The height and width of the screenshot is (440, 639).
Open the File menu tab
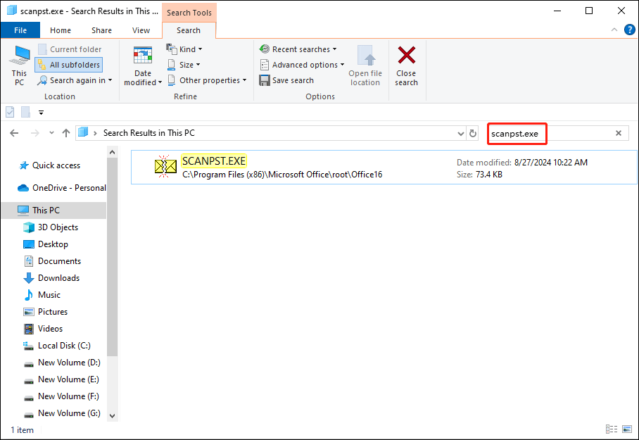click(x=20, y=30)
